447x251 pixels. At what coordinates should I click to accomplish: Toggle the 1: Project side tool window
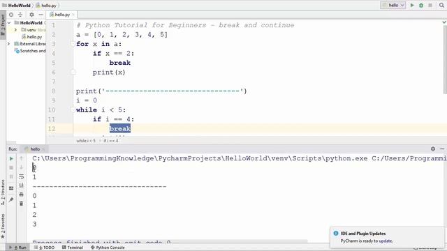[3, 24]
